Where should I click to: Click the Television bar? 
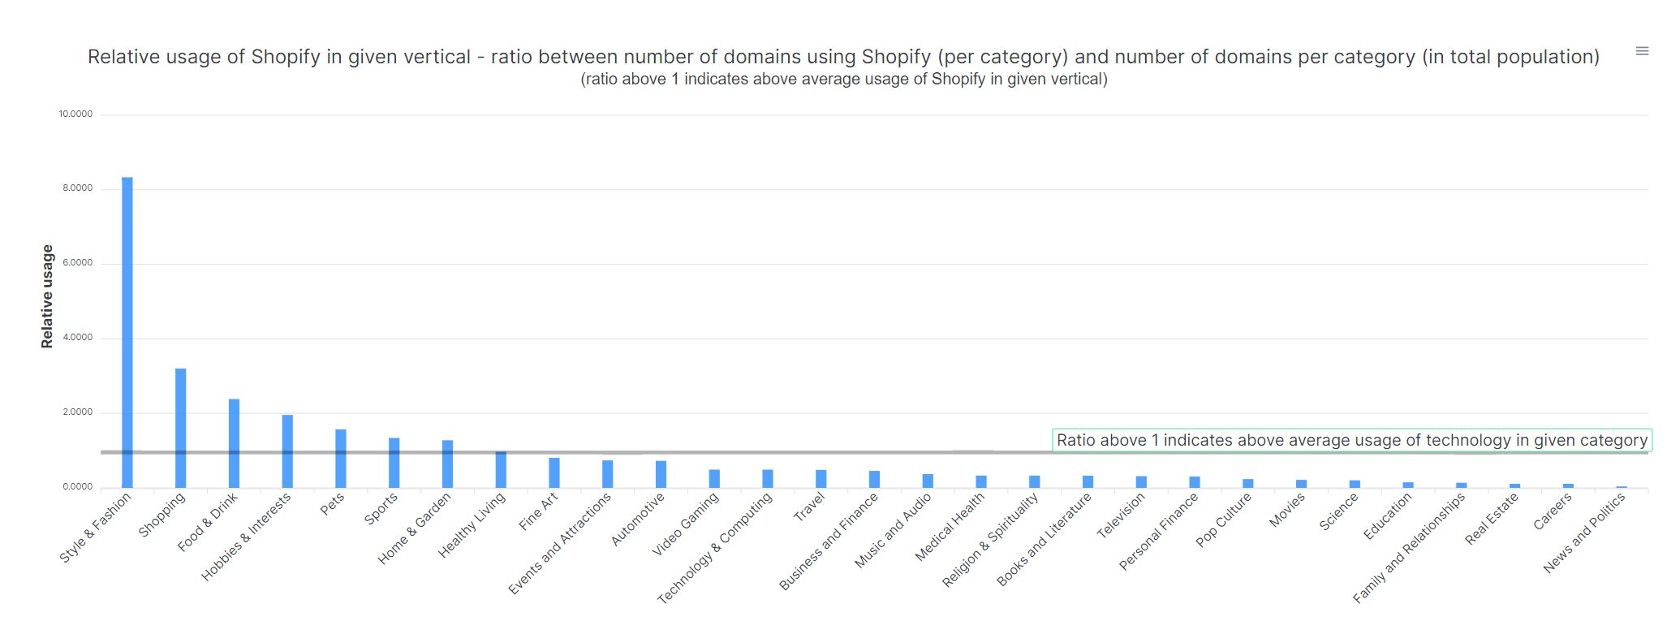(1142, 482)
